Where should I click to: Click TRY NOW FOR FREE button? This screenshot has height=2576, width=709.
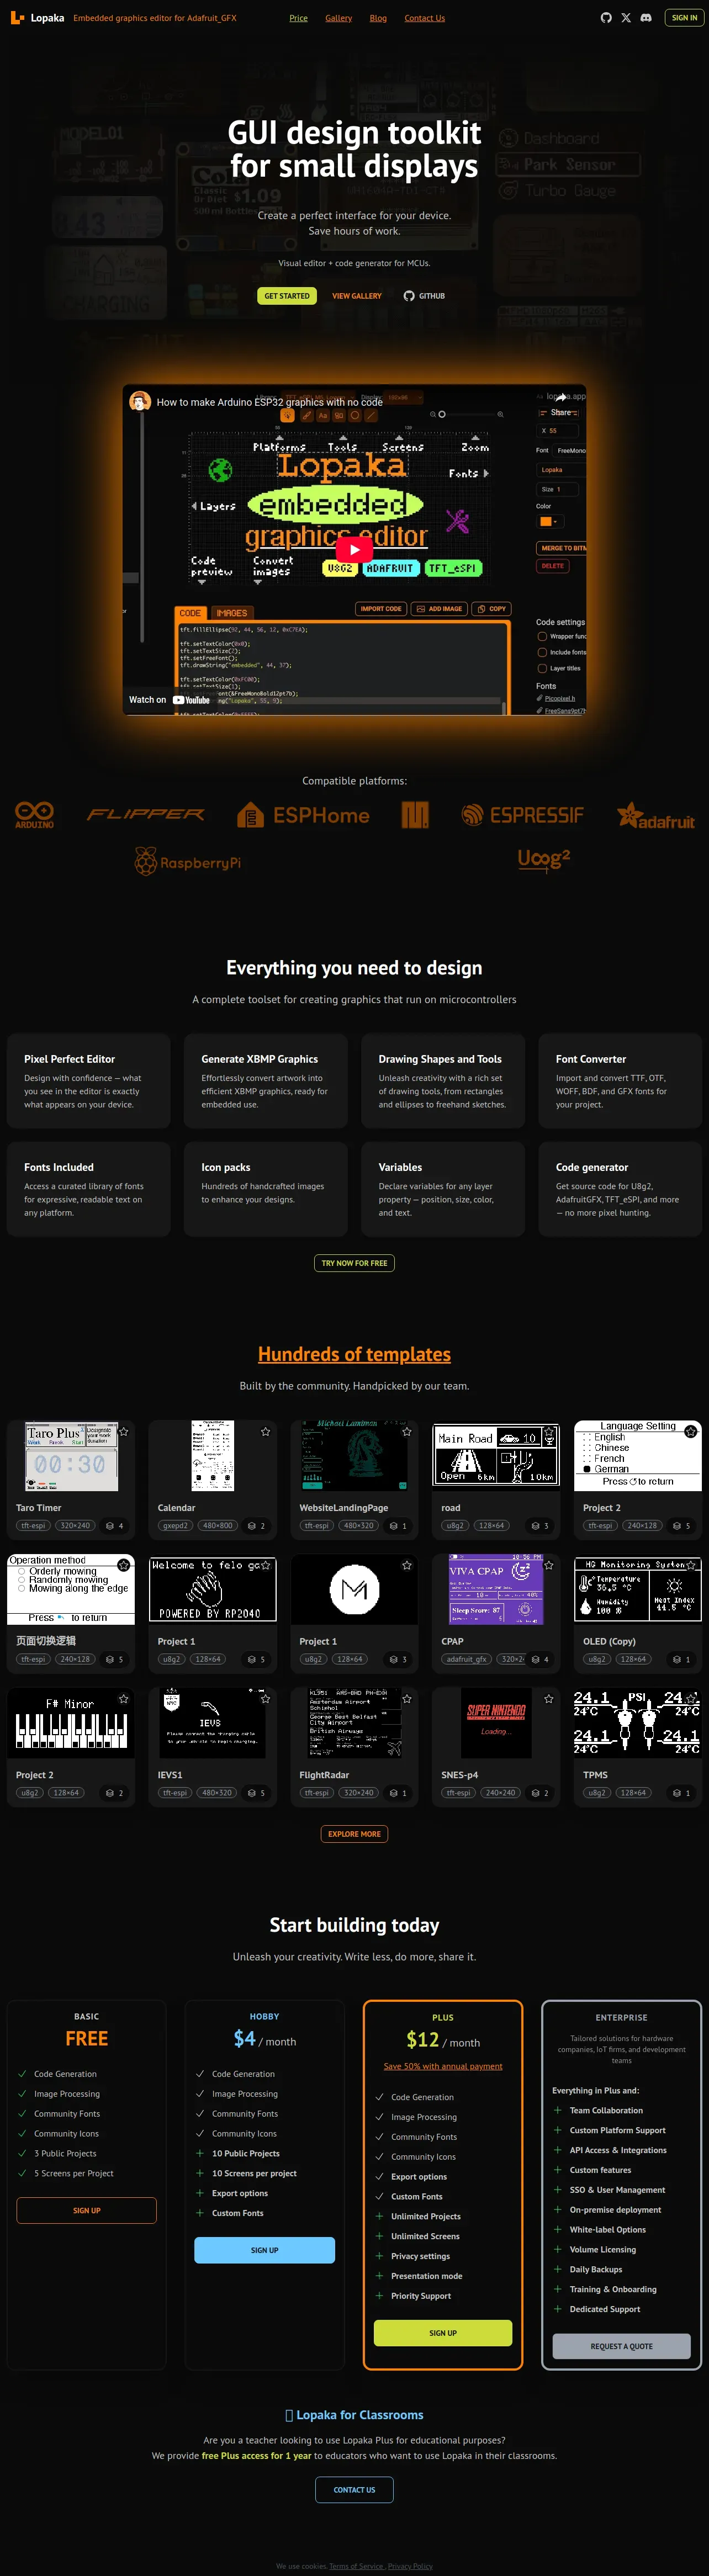354,1263
